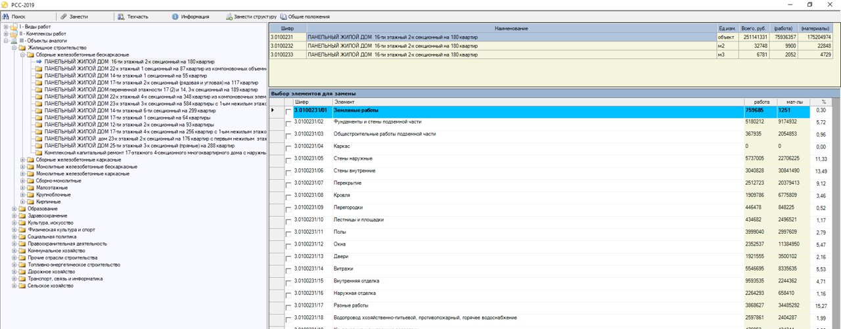Click the blue Информация info icon
Viewport: 841px width, 329px height.
coord(175,16)
